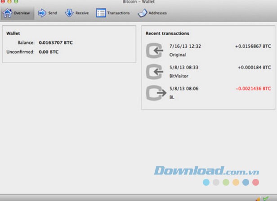Viewport: 277px width, 201px height.
Task: Select the 5/8/13 08:33 transaction date
Action: click(184, 68)
